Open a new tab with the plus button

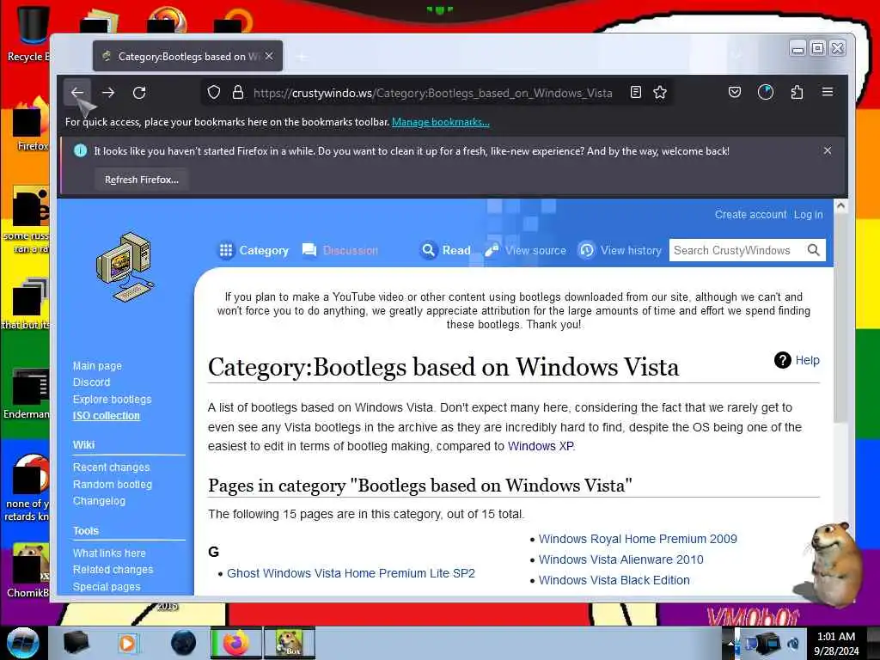tap(302, 57)
